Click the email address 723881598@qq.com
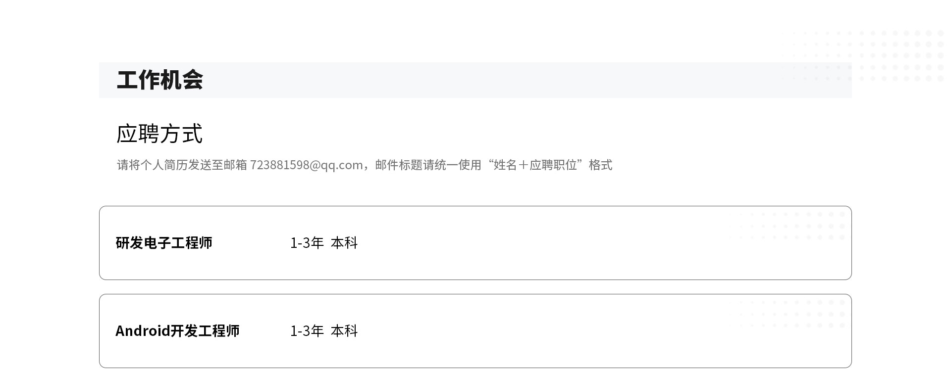The width and height of the screenshot is (951, 376). pos(307,165)
